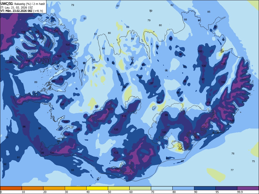Click the pale blue 70–80 legend swatch
The image size is (259, 194).
[x=162, y=188]
